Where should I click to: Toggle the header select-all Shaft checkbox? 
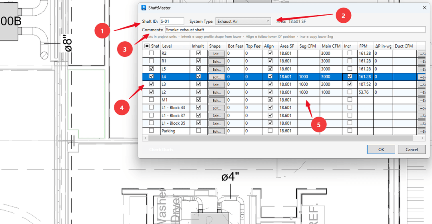tap(147, 46)
